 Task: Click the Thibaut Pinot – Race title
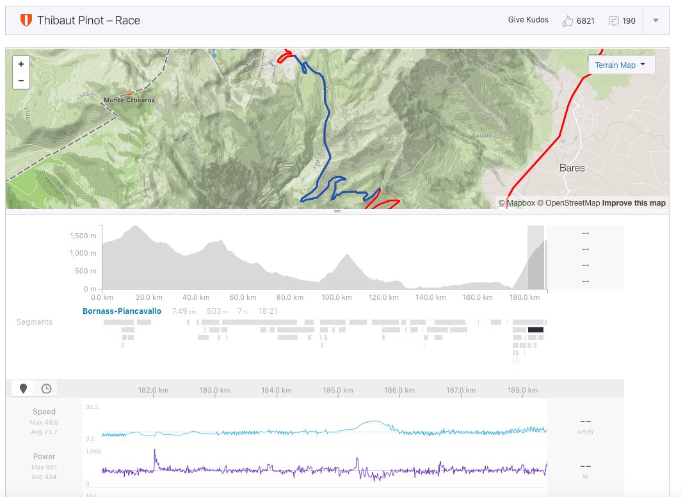click(88, 20)
